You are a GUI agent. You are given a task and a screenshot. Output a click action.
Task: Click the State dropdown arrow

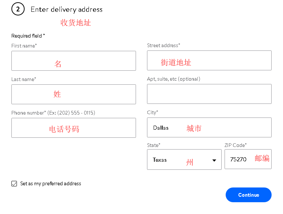tap(214, 160)
